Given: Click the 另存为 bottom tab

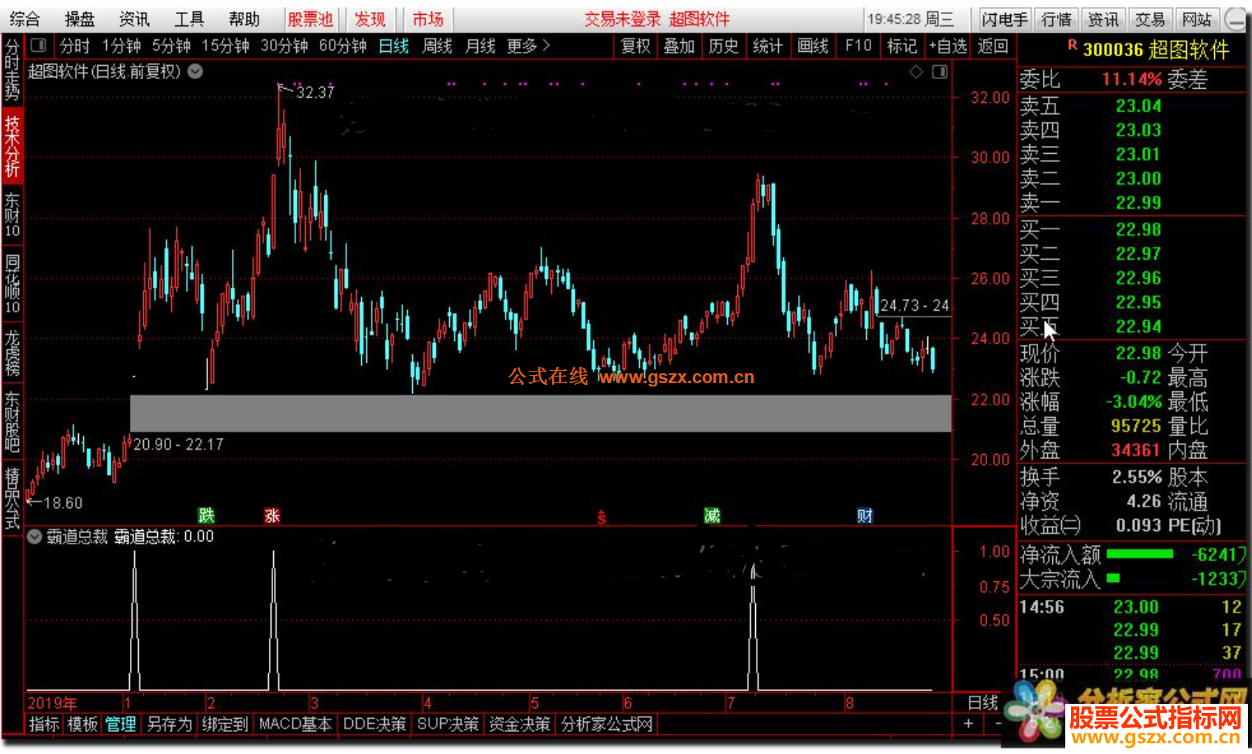Looking at the screenshot, I should pyautogui.click(x=169, y=724).
